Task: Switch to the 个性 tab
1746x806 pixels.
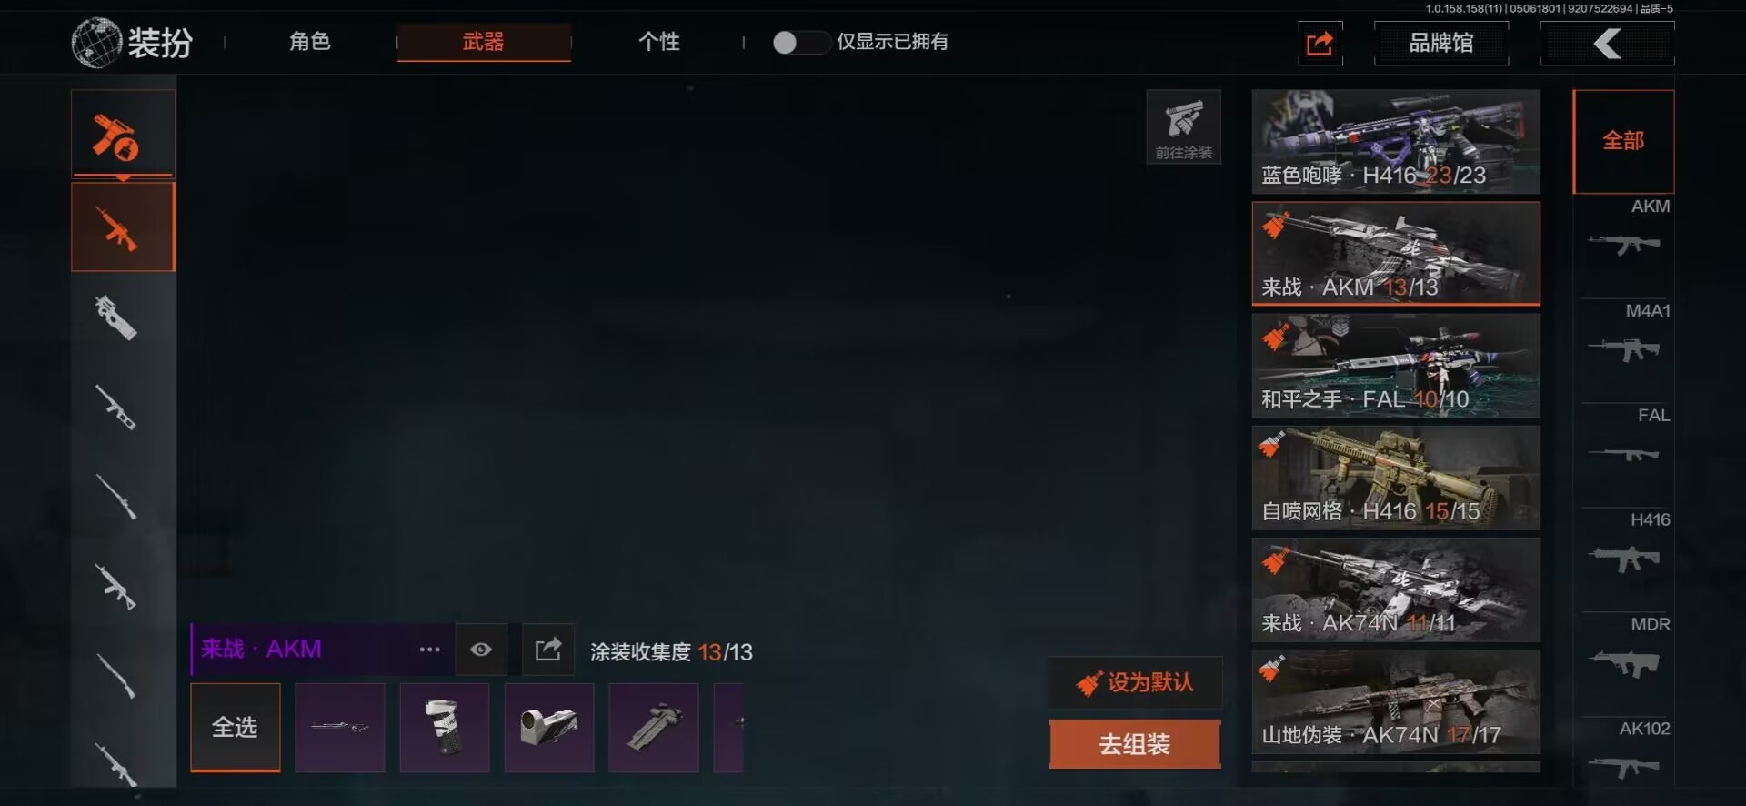Action: tap(659, 42)
